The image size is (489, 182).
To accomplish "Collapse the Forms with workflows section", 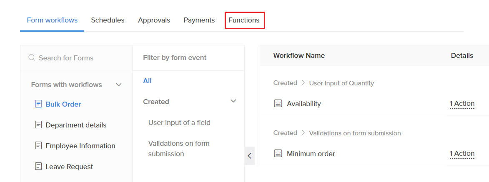I will pos(119,85).
